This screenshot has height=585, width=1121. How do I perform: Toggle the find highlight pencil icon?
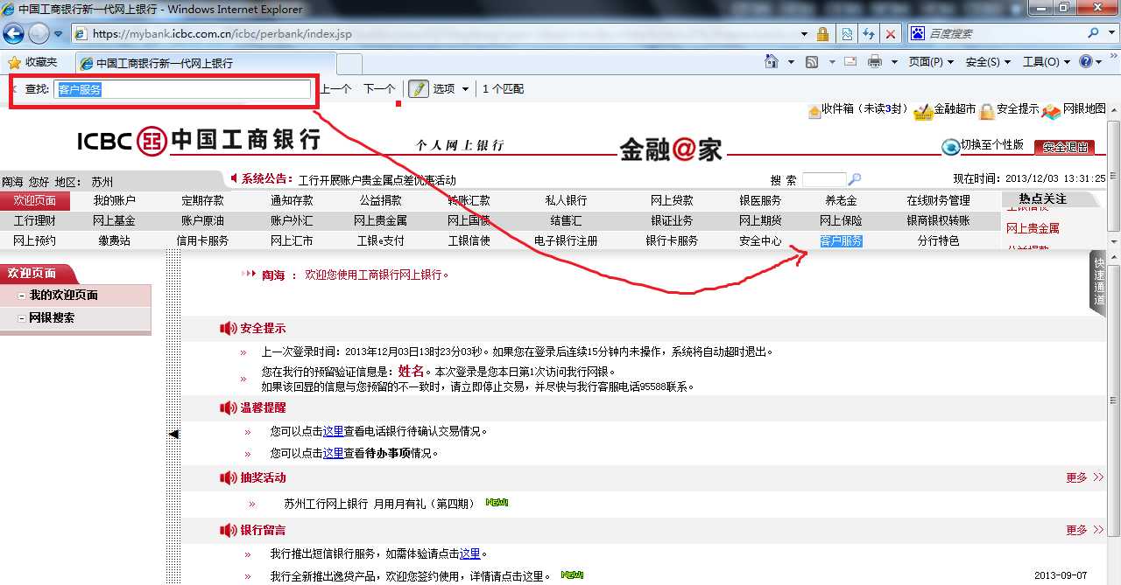pos(419,88)
